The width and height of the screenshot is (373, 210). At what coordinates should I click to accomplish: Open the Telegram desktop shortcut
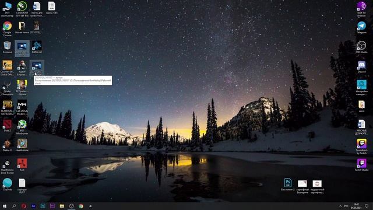[x=361, y=27]
